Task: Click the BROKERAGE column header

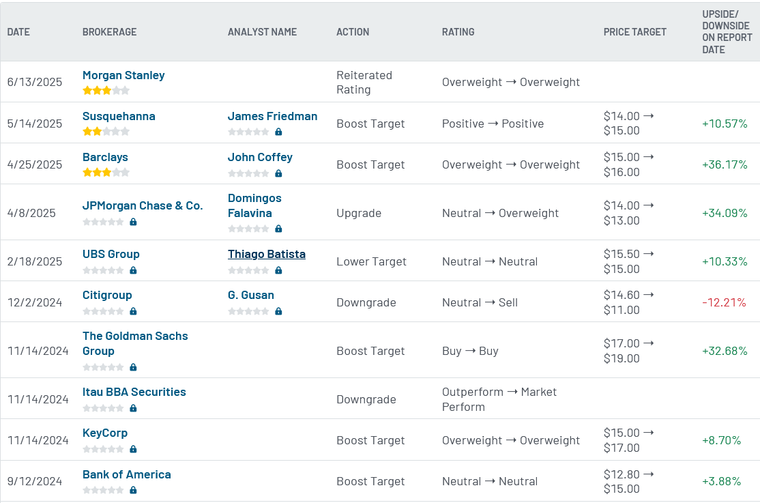Action: point(110,32)
